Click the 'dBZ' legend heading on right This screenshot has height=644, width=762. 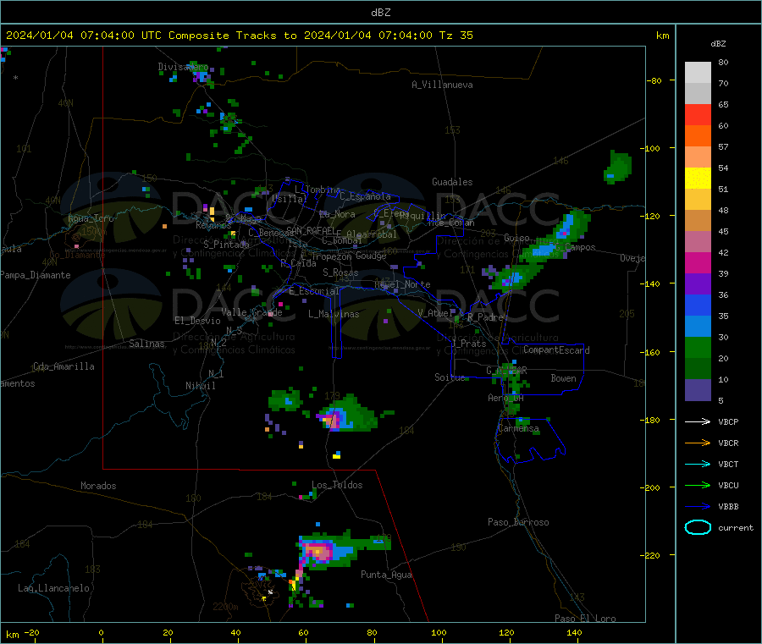tap(718, 44)
